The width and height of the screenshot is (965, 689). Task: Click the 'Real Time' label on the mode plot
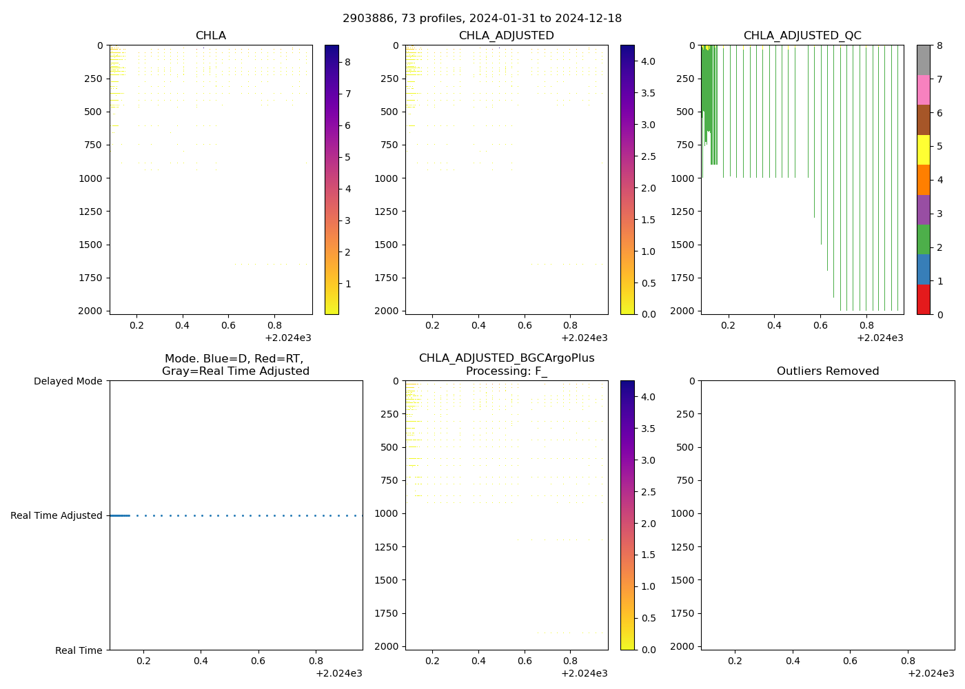[x=79, y=650]
